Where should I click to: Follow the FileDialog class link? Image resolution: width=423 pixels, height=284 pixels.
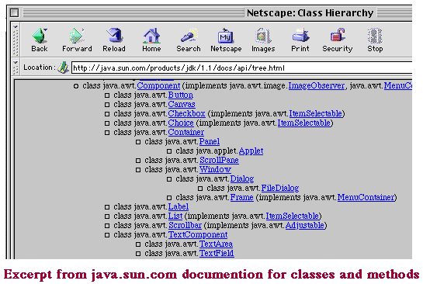280,188
